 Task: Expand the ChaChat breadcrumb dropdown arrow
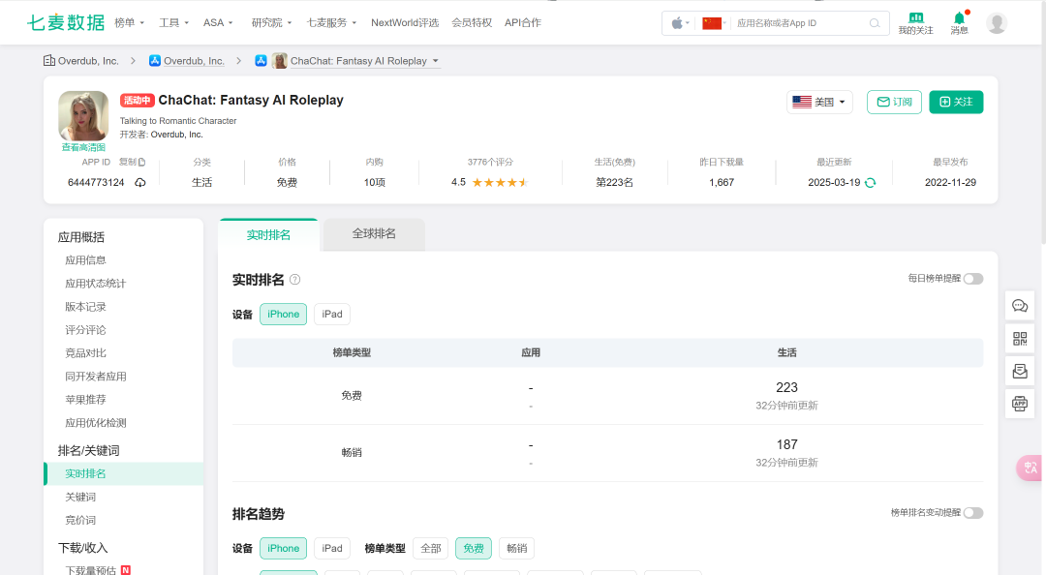[436, 61]
